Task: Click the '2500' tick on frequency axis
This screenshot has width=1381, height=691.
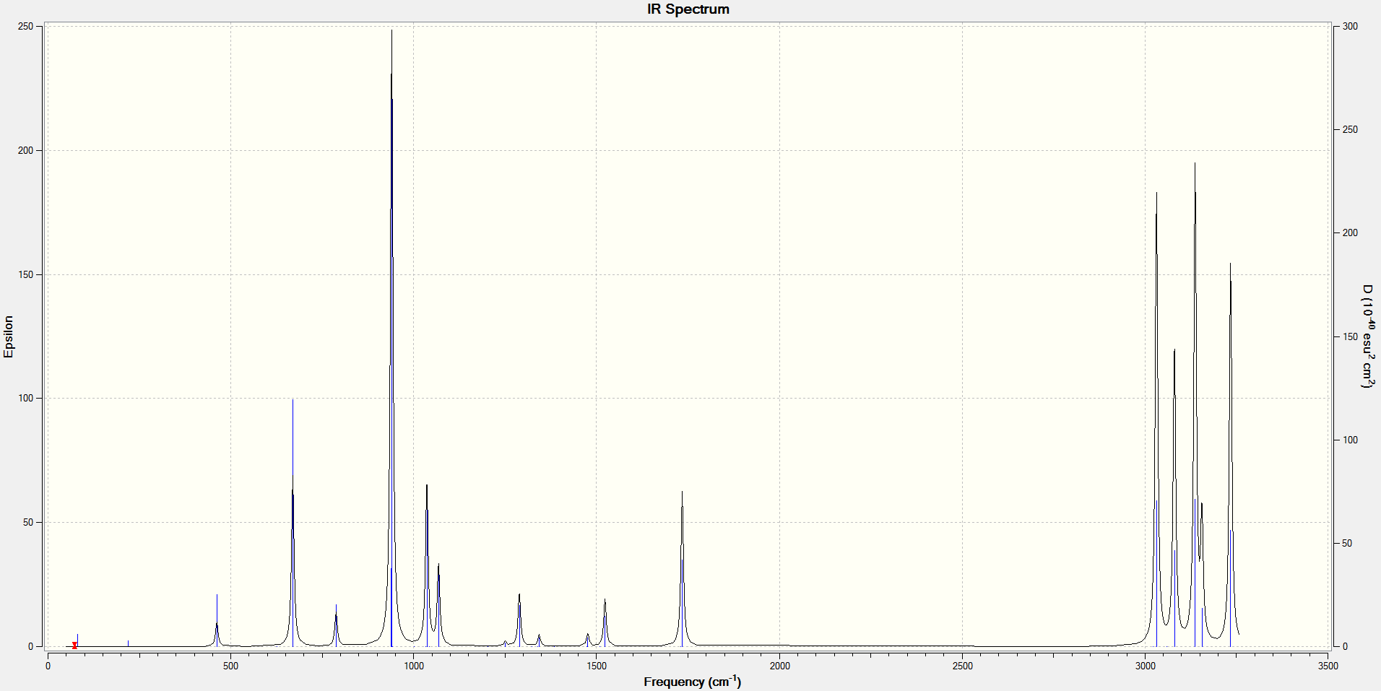Action: [962, 666]
